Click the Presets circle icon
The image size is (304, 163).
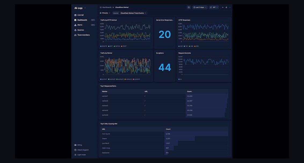click(101, 13)
